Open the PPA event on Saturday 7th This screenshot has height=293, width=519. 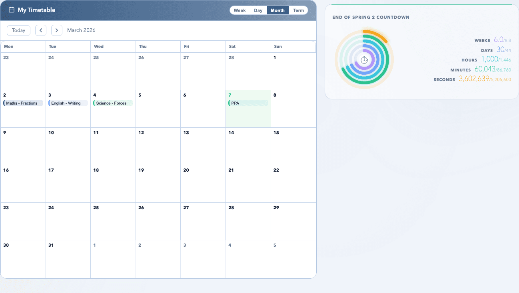[x=248, y=103]
